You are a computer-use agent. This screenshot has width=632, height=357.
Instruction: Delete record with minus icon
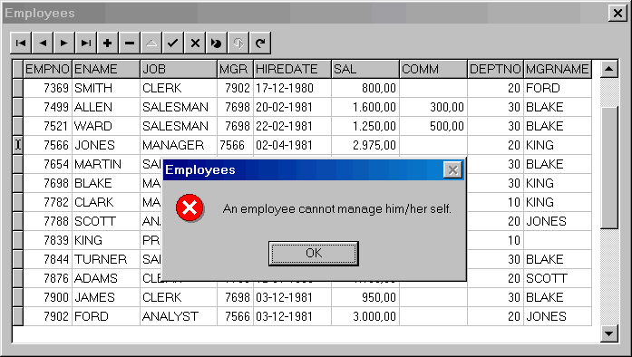coord(130,43)
